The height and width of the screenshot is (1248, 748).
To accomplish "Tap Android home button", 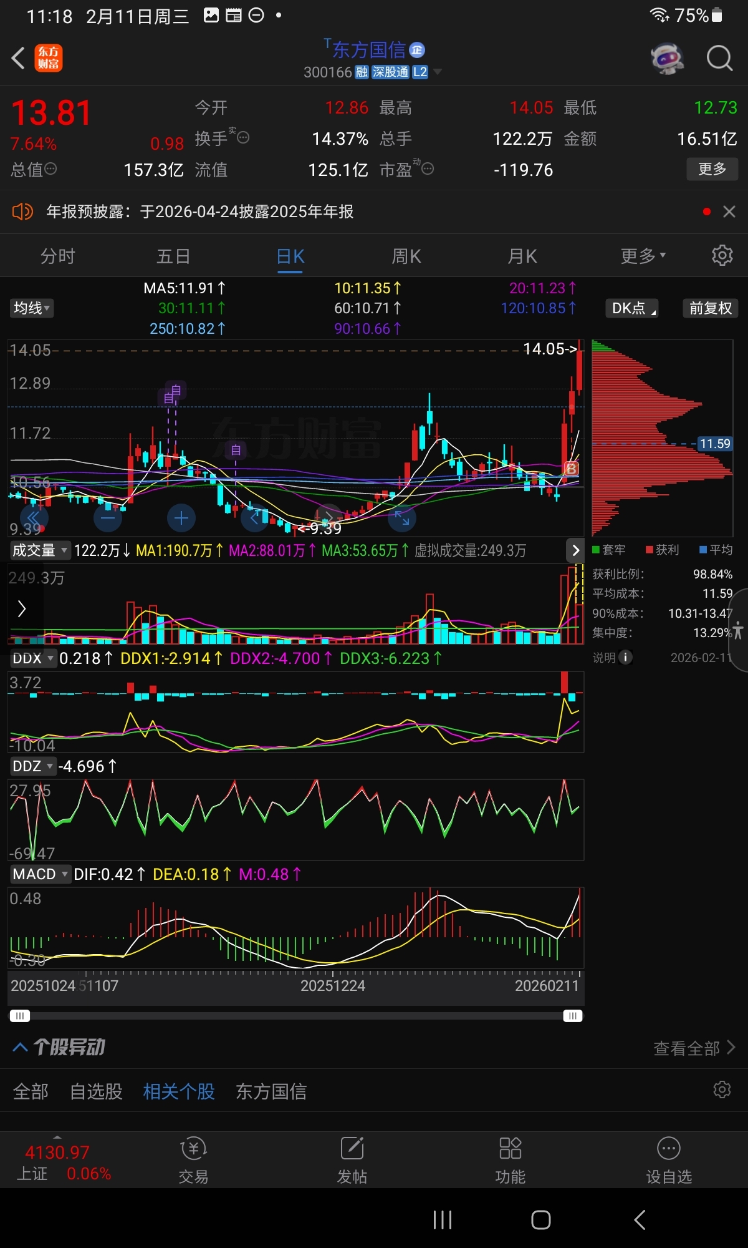I will pos(541,1220).
